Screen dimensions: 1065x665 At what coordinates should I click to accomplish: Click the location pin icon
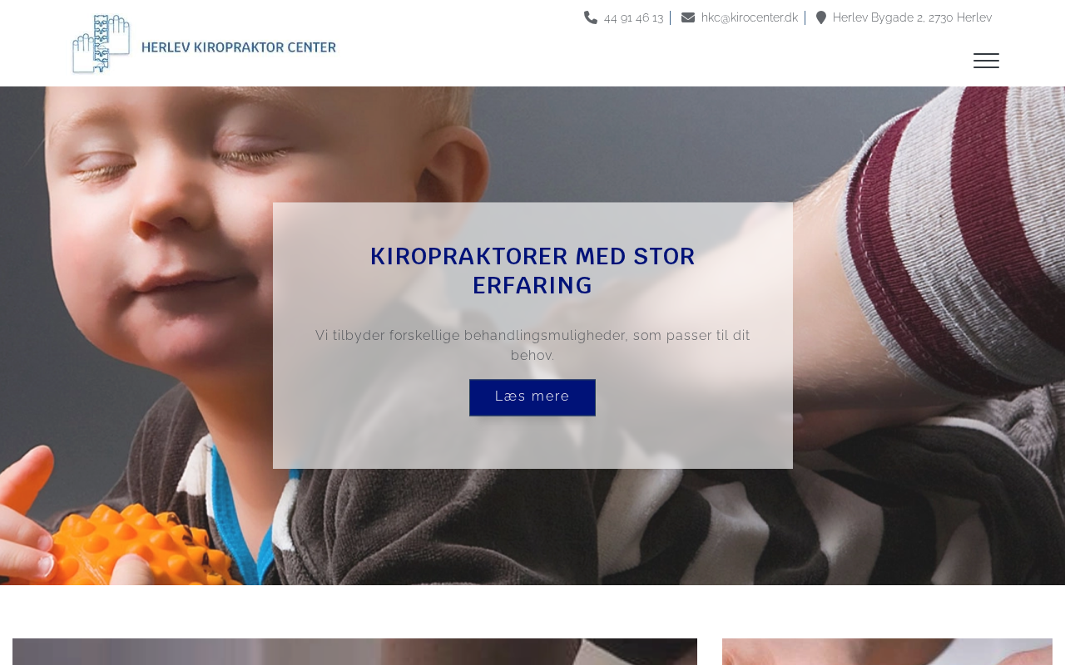(x=821, y=17)
